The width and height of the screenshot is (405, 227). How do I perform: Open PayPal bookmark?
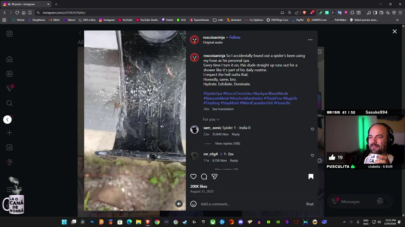click(297, 20)
